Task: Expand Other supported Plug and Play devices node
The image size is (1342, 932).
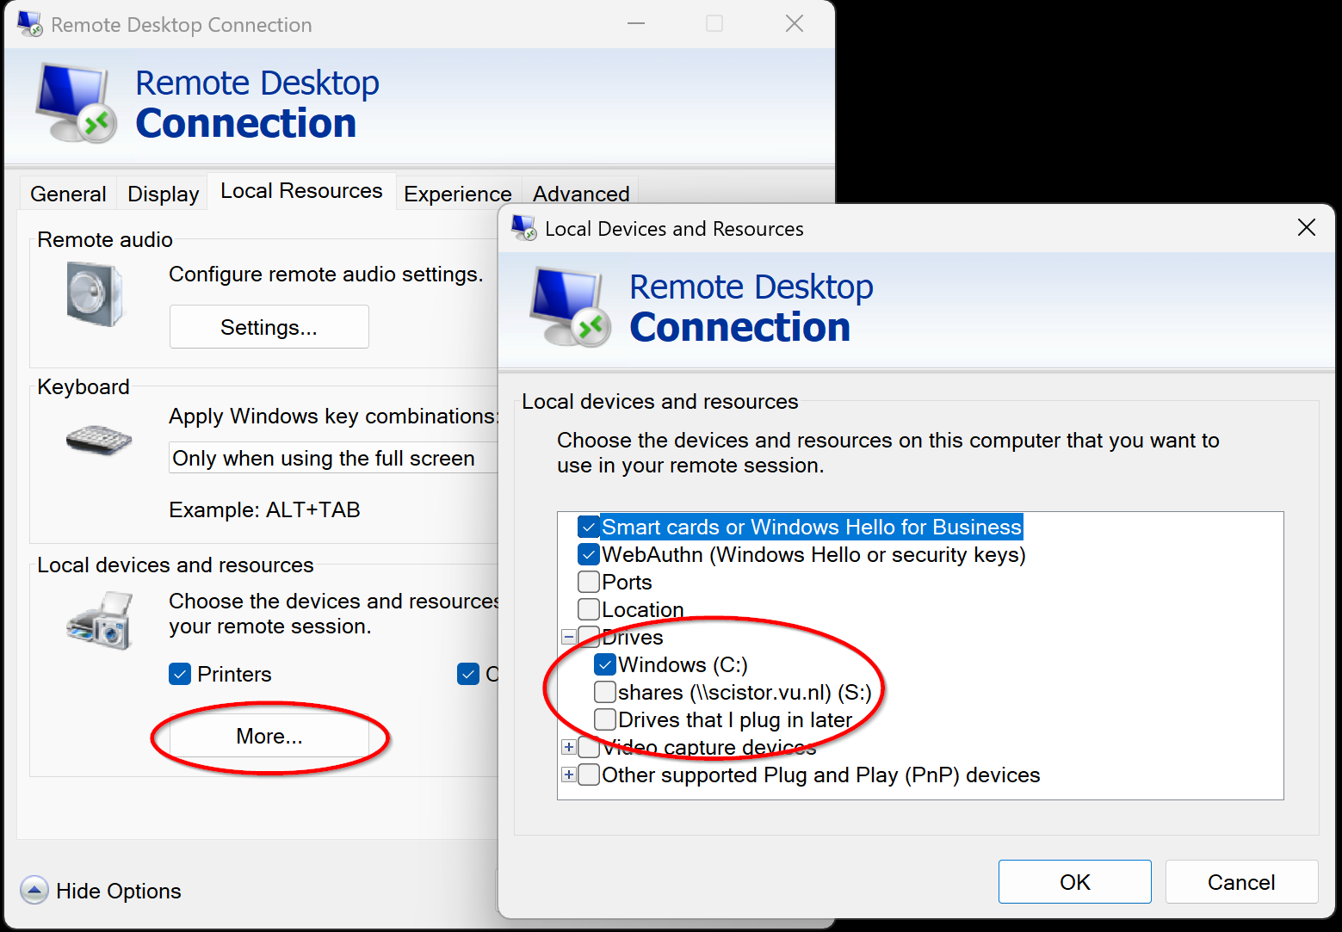Action: point(569,775)
